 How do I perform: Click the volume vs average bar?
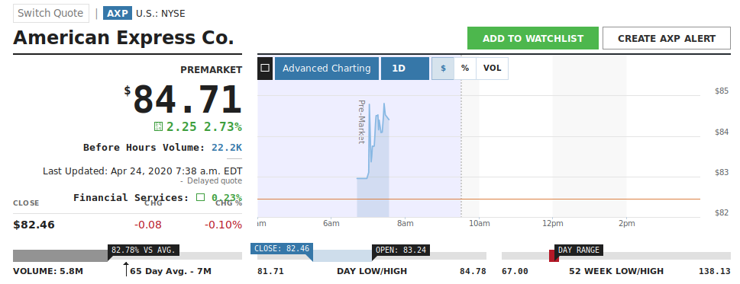coord(128,257)
